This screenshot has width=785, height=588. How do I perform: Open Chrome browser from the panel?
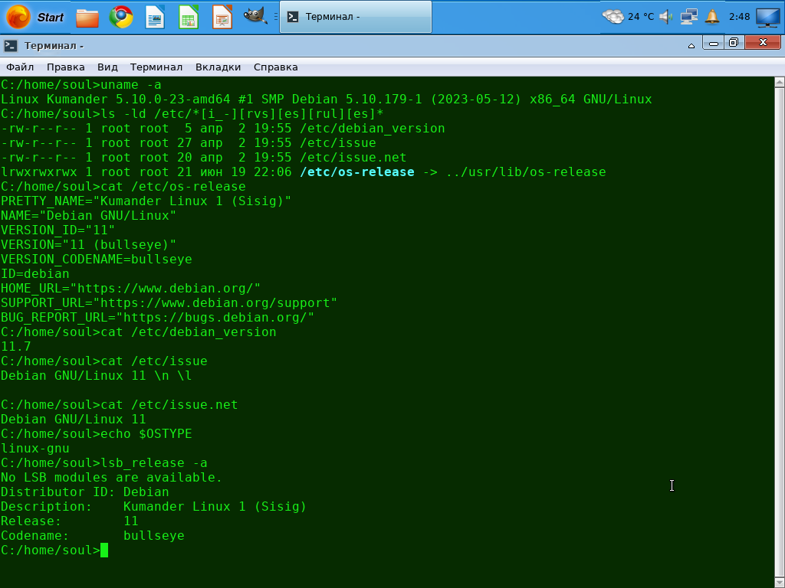click(121, 17)
